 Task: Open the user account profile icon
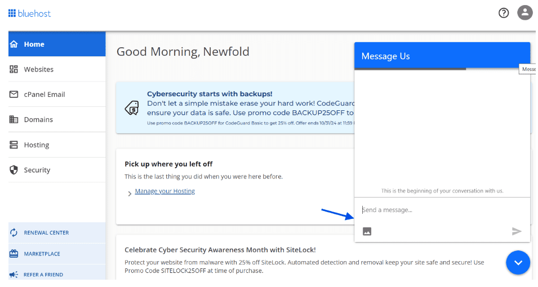(524, 13)
